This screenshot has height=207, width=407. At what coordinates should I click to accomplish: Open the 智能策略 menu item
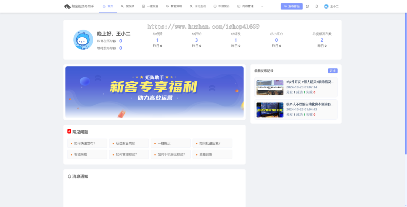pos(174,6)
